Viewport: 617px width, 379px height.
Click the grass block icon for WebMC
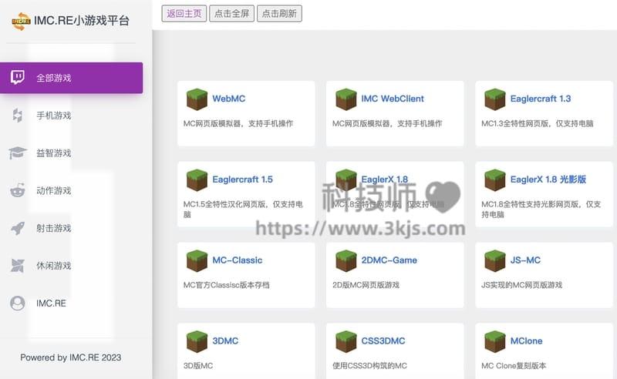click(x=197, y=99)
